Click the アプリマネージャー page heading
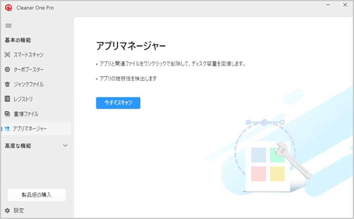Viewport: 354px width, 219px height. tap(131, 46)
